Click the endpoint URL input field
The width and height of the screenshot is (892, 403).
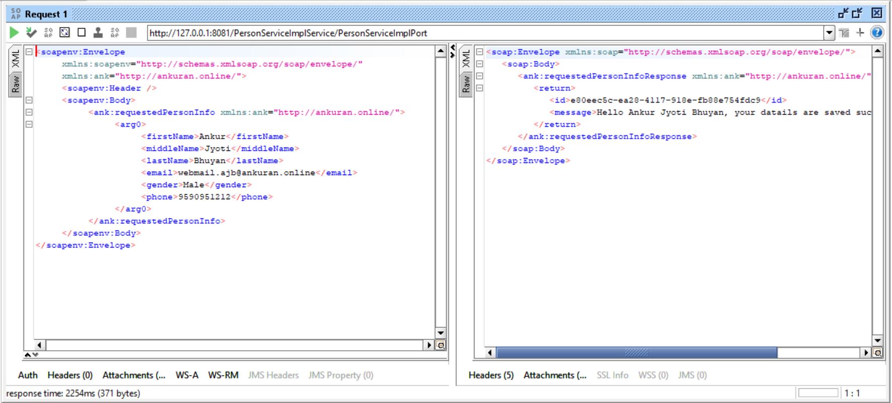(483, 33)
